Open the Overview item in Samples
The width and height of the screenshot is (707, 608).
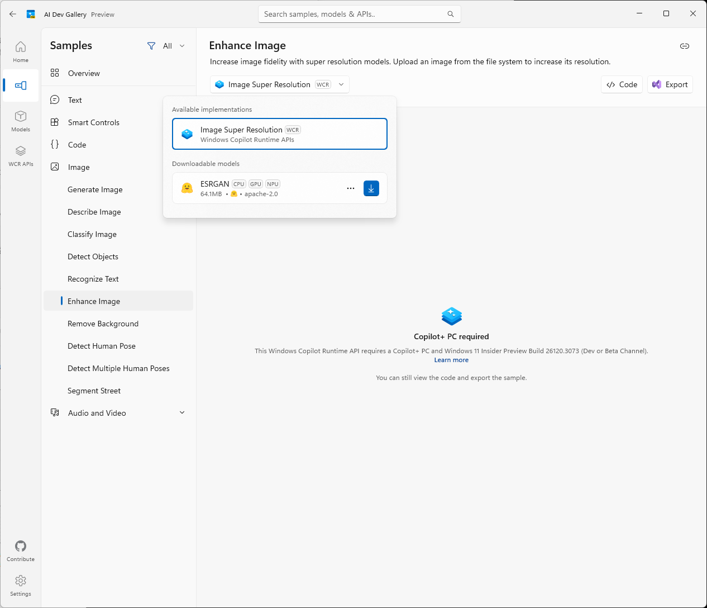[x=84, y=73]
